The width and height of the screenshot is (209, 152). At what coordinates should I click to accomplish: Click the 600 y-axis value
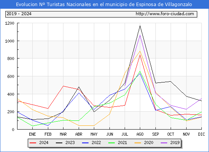click(x=11, y=76)
